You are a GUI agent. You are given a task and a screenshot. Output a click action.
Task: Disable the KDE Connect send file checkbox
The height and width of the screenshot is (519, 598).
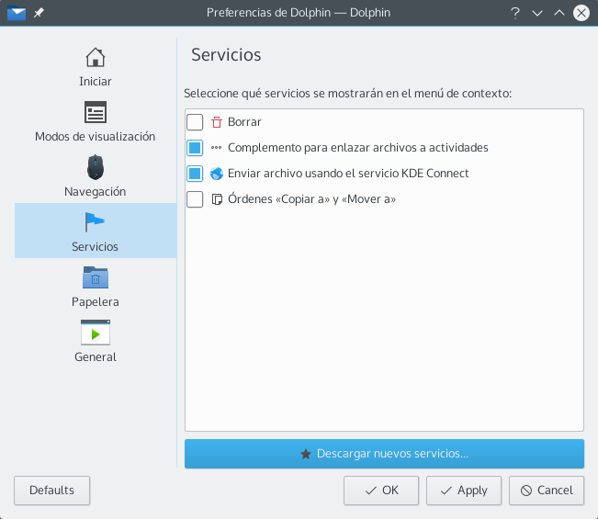195,174
